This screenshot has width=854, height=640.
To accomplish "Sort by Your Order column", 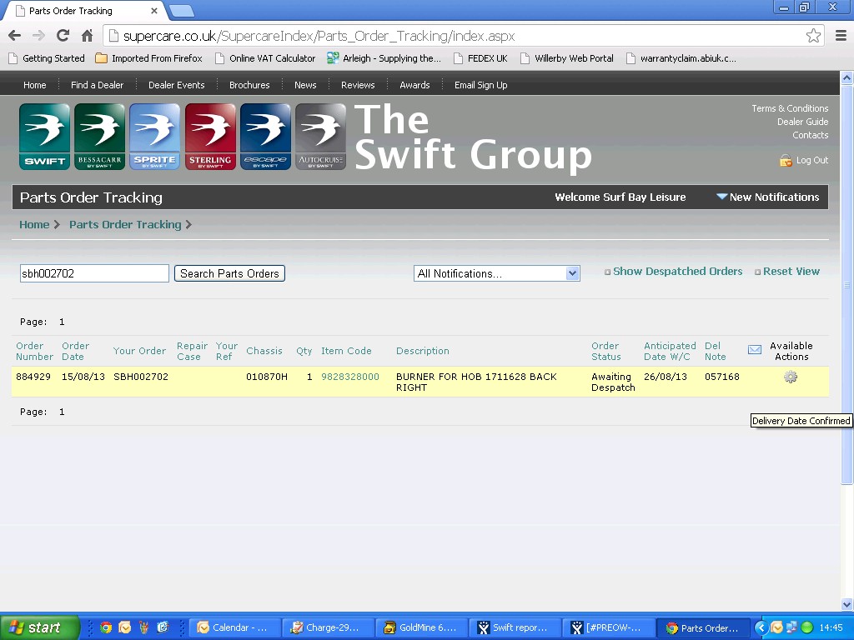I will coord(139,351).
